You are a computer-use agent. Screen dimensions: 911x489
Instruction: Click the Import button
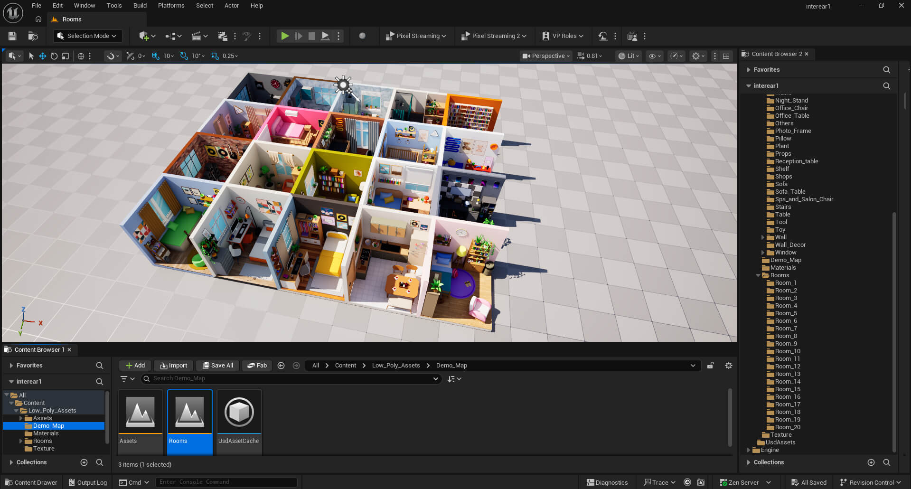(x=174, y=366)
